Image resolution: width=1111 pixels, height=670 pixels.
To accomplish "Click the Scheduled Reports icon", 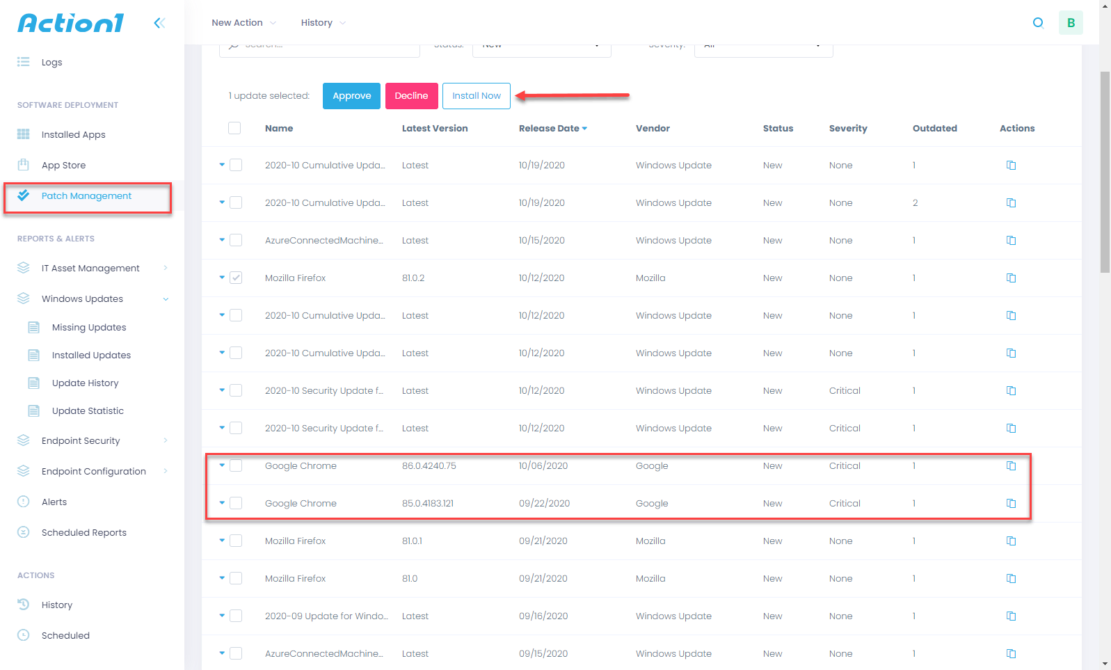I will pyautogui.click(x=24, y=532).
